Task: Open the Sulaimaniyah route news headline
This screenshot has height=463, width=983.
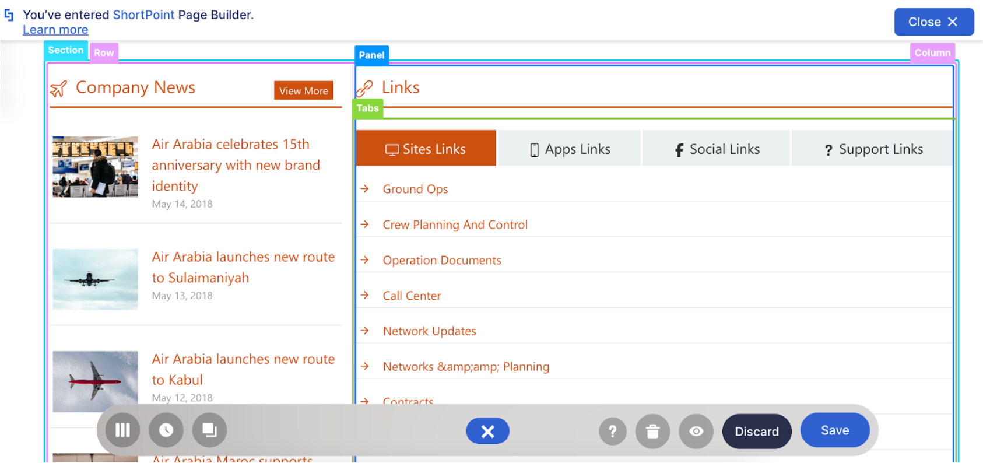Action: click(243, 267)
